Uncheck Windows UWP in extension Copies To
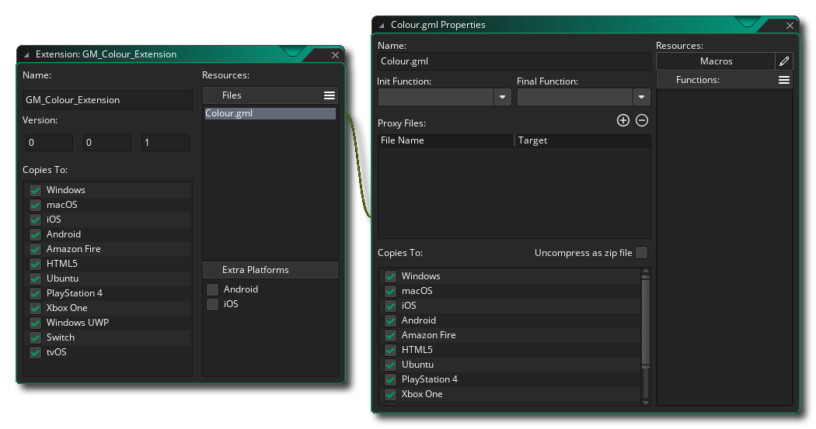This screenshot has height=429, width=816. coord(35,323)
